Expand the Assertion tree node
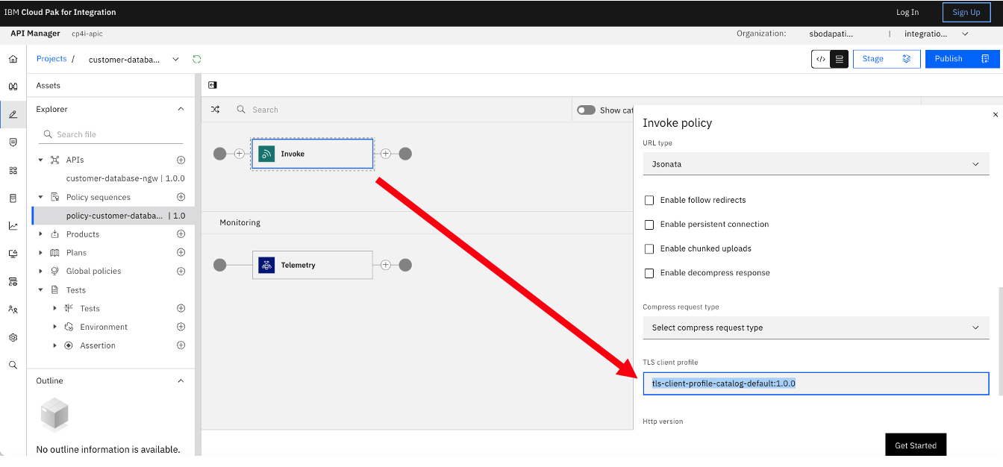The width and height of the screenshot is (1003, 467). [54, 345]
